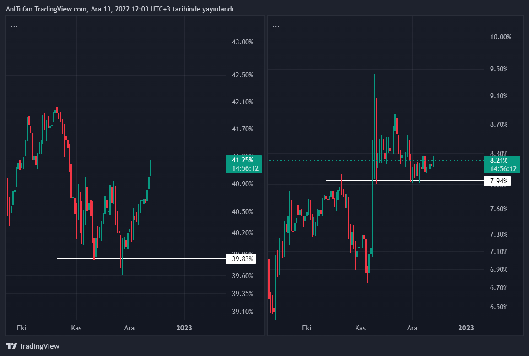529x356 pixels.
Task: Click the Kas label on left time axis
Action: tap(76, 328)
